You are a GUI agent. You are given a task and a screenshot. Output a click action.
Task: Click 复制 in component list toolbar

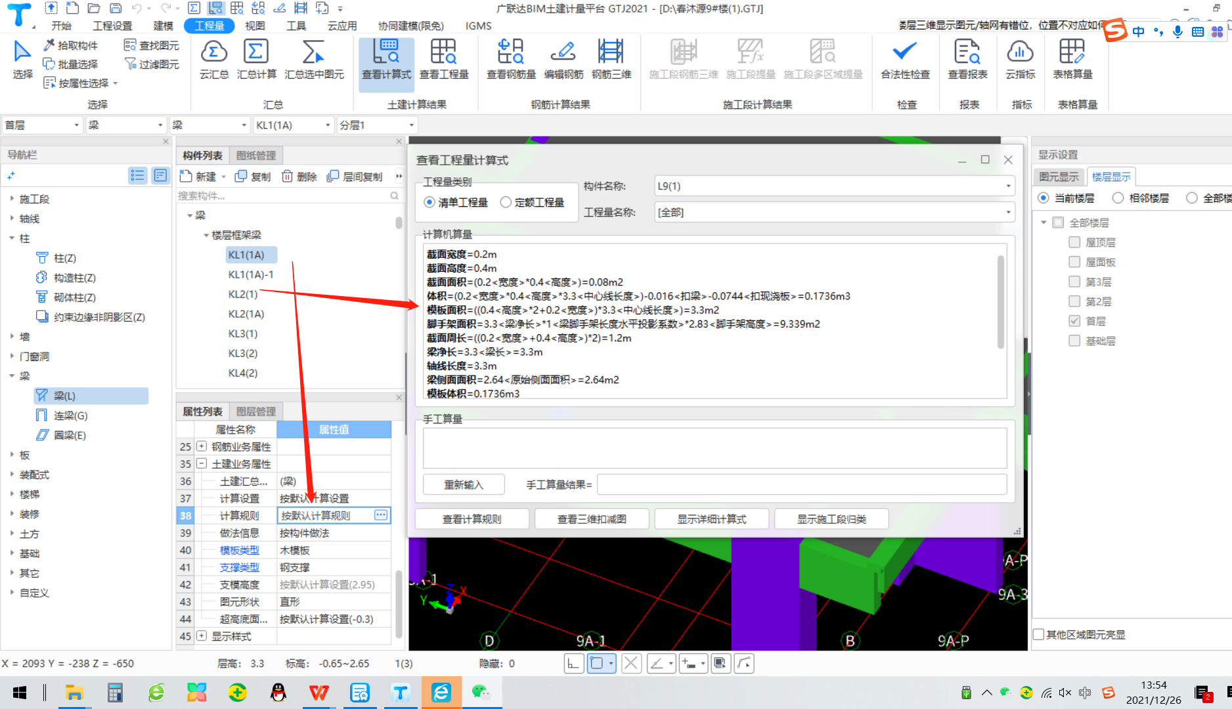click(x=253, y=177)
